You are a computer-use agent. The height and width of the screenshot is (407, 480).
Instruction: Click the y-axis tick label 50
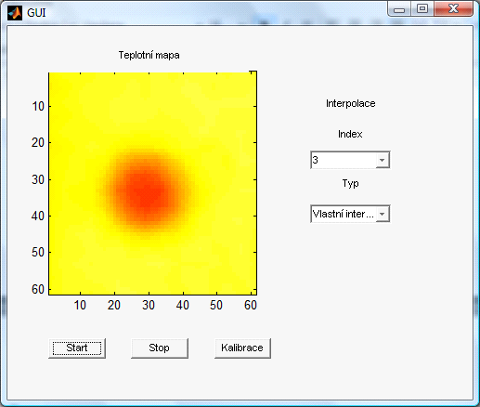tap(38, 253)
